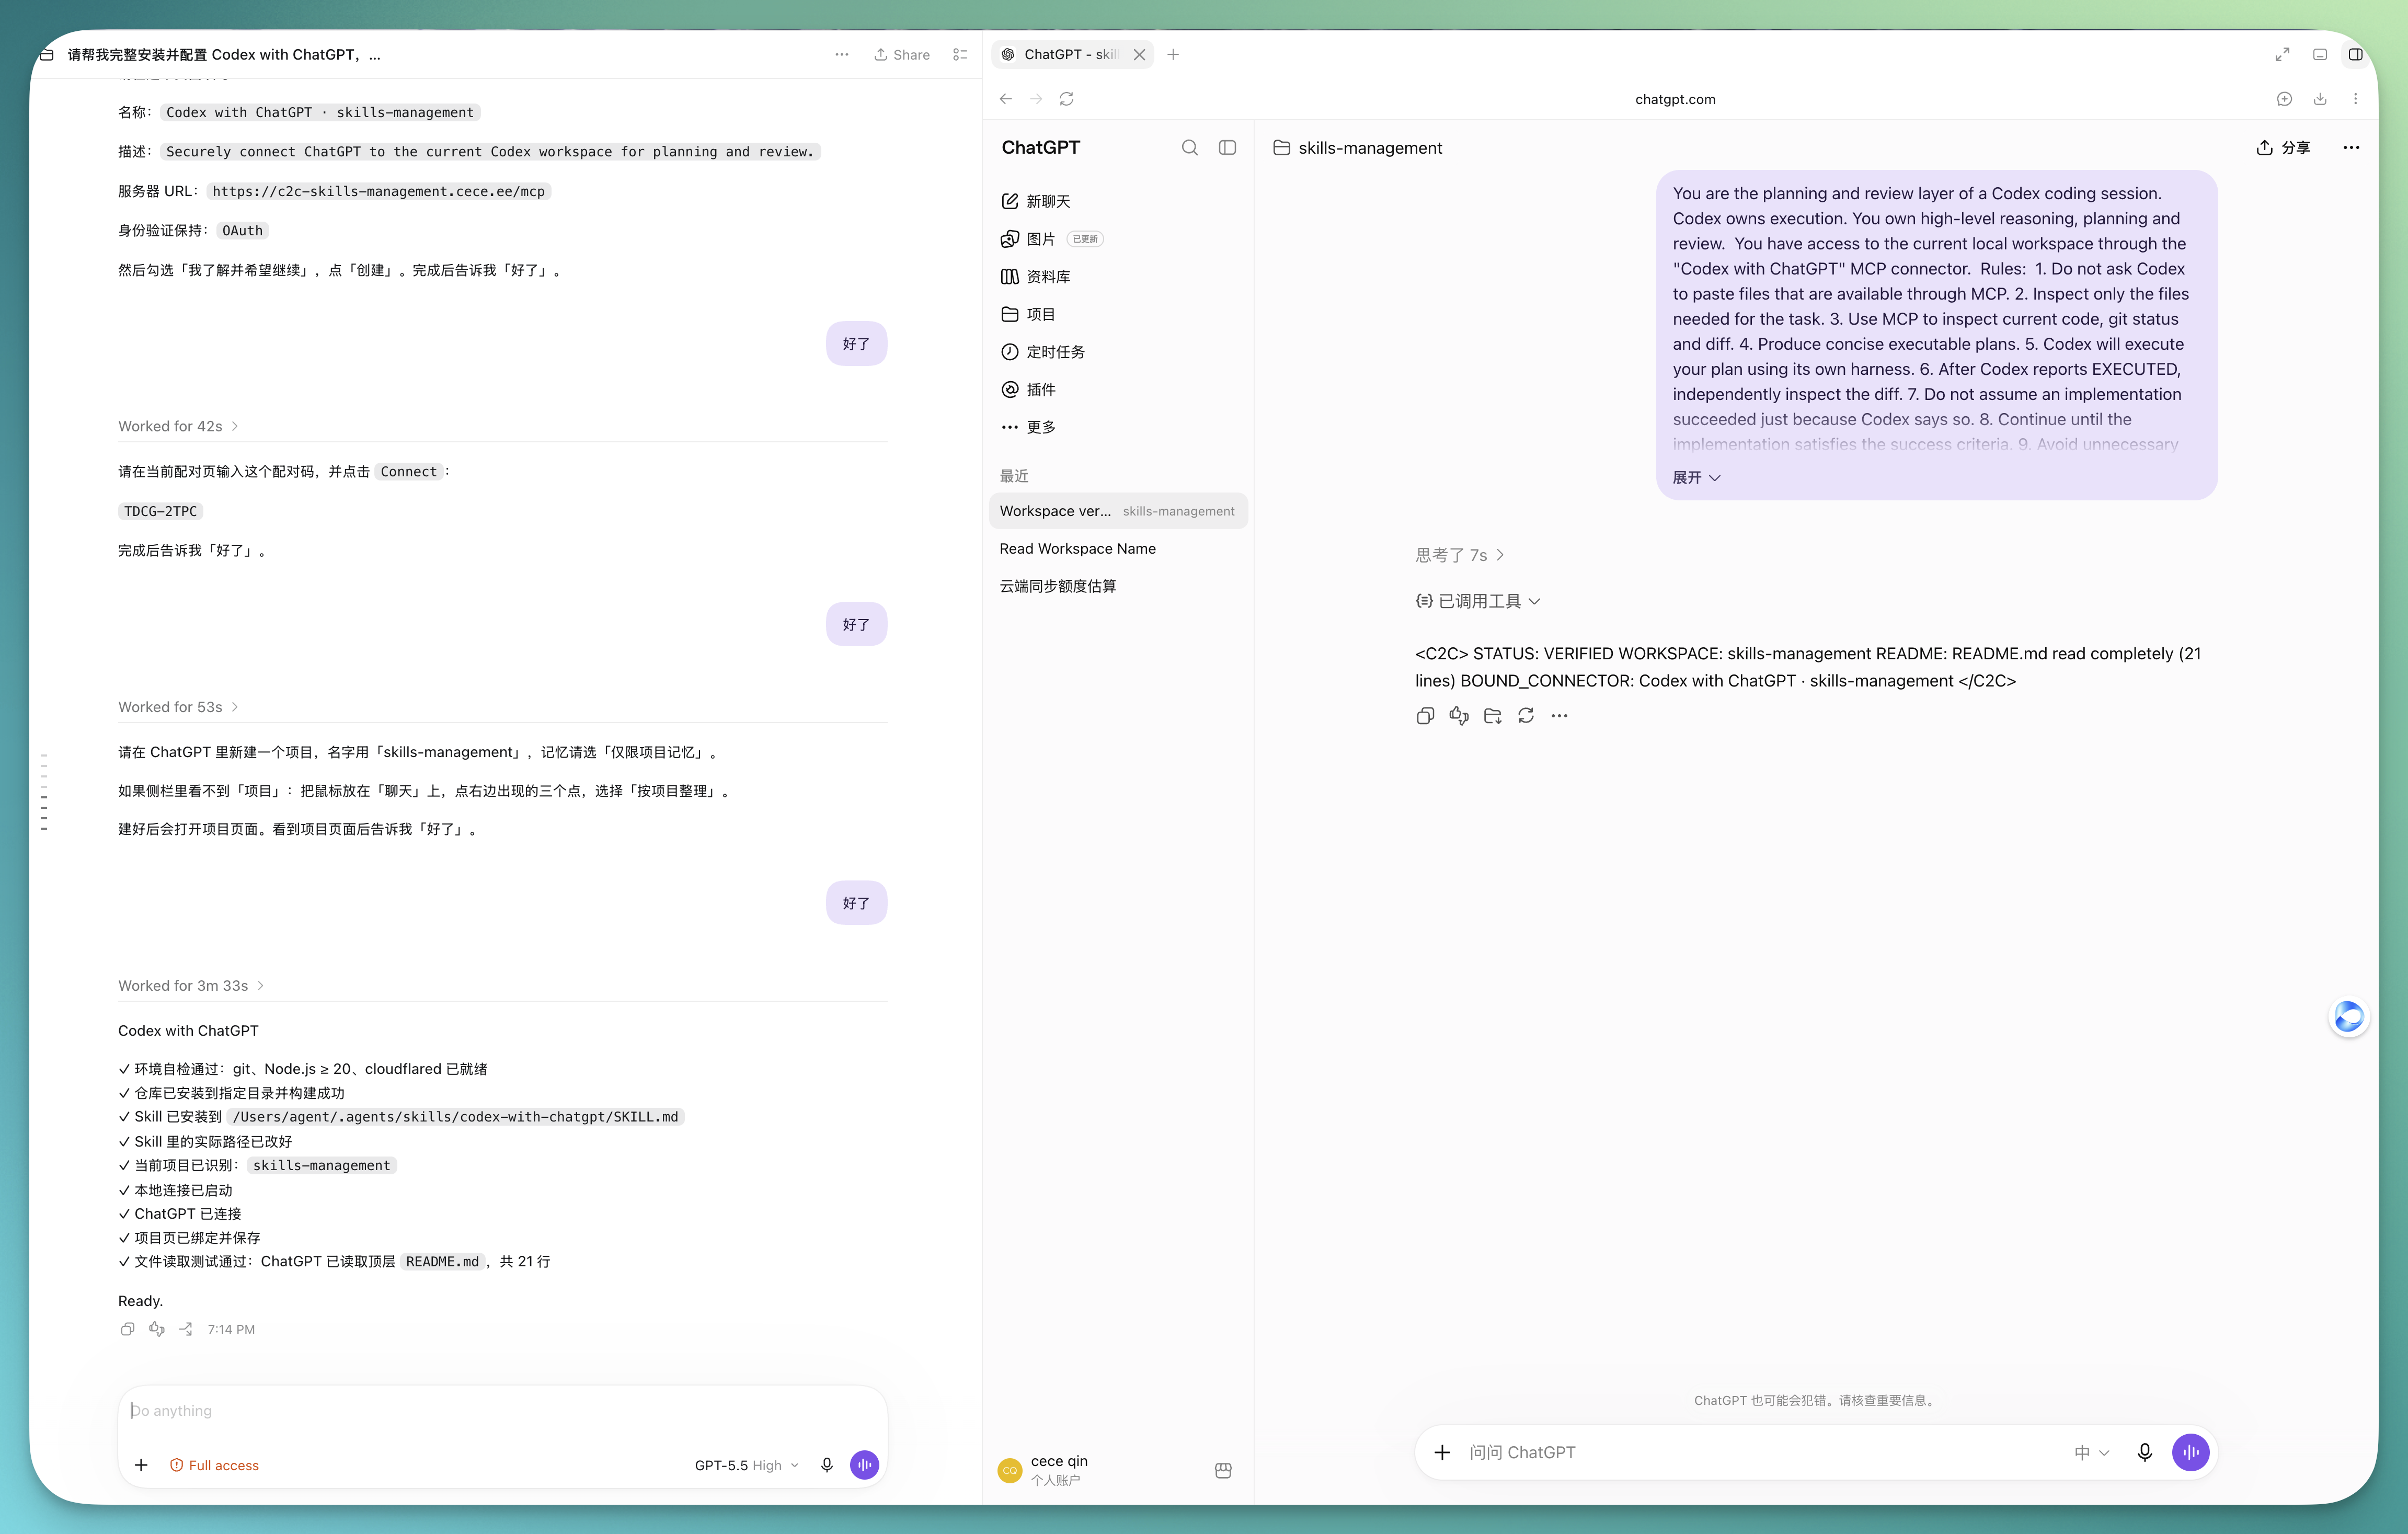This screenshot has height=1534, width=2408.
Task: Open the 资料库 library
Action: pyautogui.click(x=1118, y=276)
